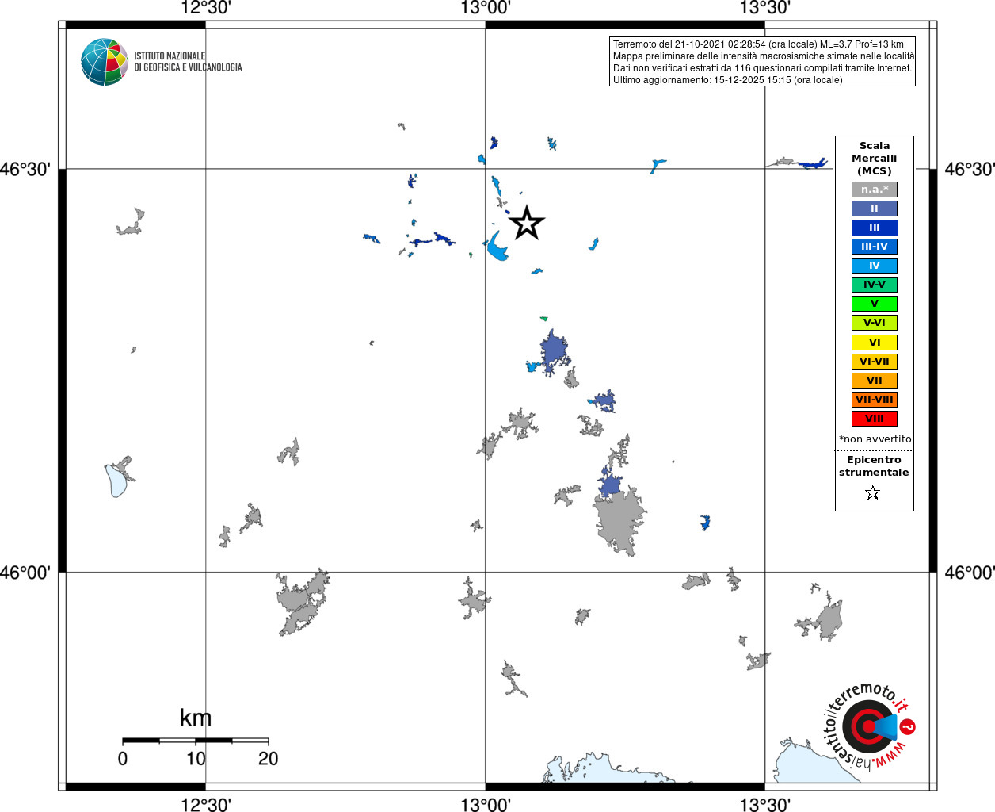The width and height of the screenshot is (995, 812).
Task: Click the large light-blue intensity IV area near epicenter
Action: [x=497, y=247]
